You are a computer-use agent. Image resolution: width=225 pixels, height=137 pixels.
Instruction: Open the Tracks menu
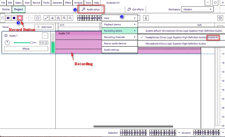(x=46, y=3)
